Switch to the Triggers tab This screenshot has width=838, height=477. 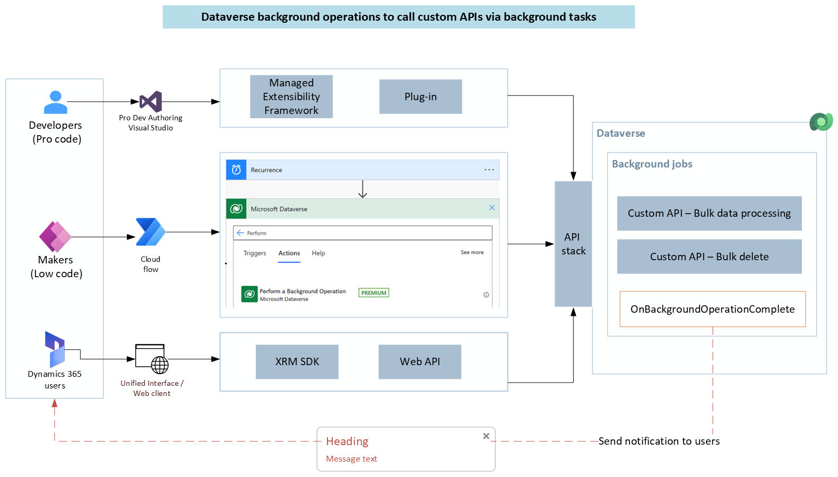[x=255, y=253]
